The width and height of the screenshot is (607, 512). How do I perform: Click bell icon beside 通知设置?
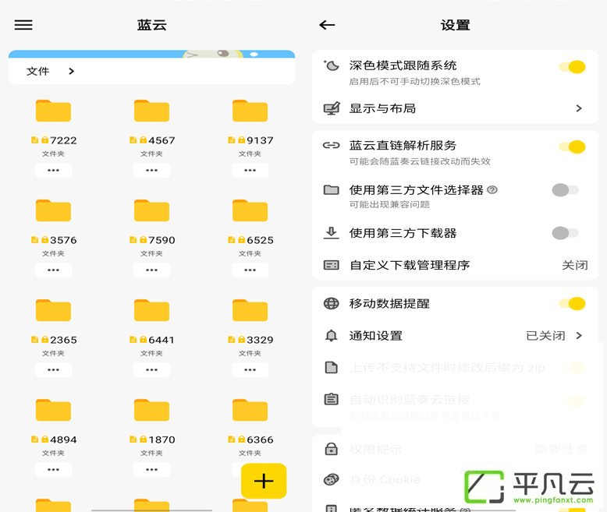[x=332, y=336]
